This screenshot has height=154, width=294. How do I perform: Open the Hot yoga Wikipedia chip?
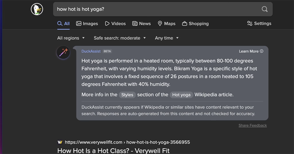181,95
